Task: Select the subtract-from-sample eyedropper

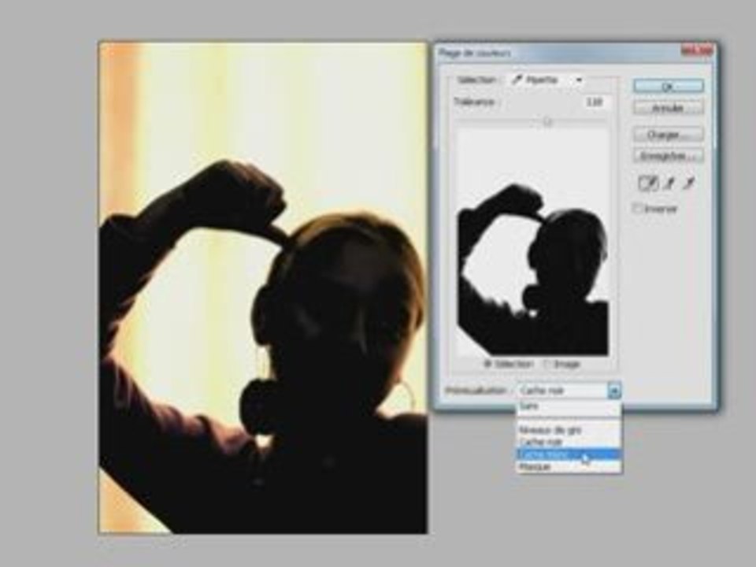Action: pos(689,183)
